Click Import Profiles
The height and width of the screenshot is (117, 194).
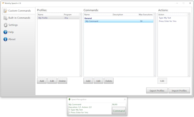click(x=179, y=91)
